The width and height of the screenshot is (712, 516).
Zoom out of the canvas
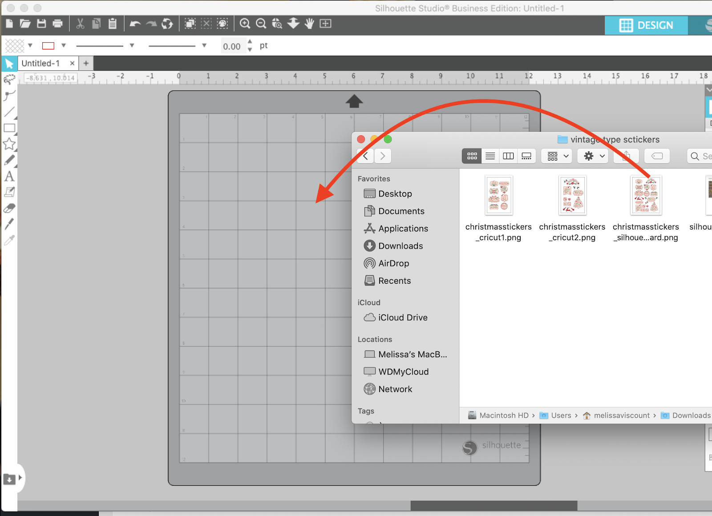click(x=261, y=24)
